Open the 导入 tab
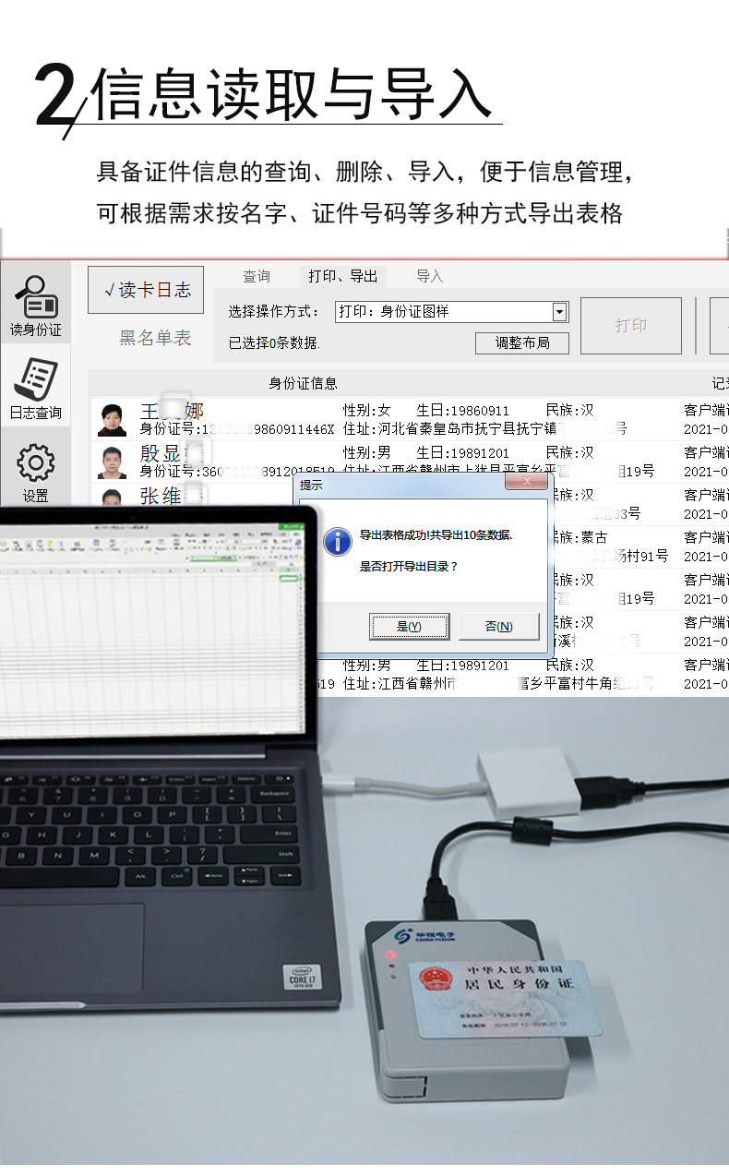Screen dimensions: 729x1176 429,276
